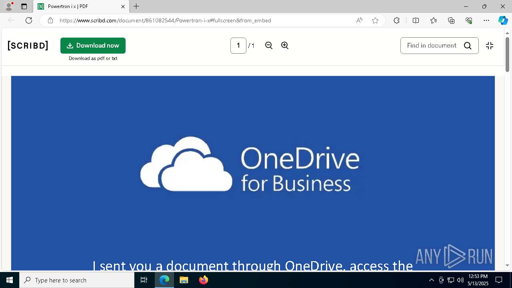Viewport: 512px width, 288px height.
Task: Open Copilot sidebar icon
Action: [x=503, y=20]
